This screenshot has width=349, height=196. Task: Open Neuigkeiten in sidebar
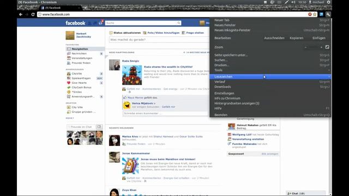pyautogui.click(x=85, y=49)
